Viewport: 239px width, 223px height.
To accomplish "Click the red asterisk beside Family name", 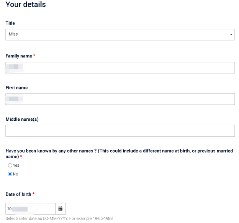I will tap(34, 56).
